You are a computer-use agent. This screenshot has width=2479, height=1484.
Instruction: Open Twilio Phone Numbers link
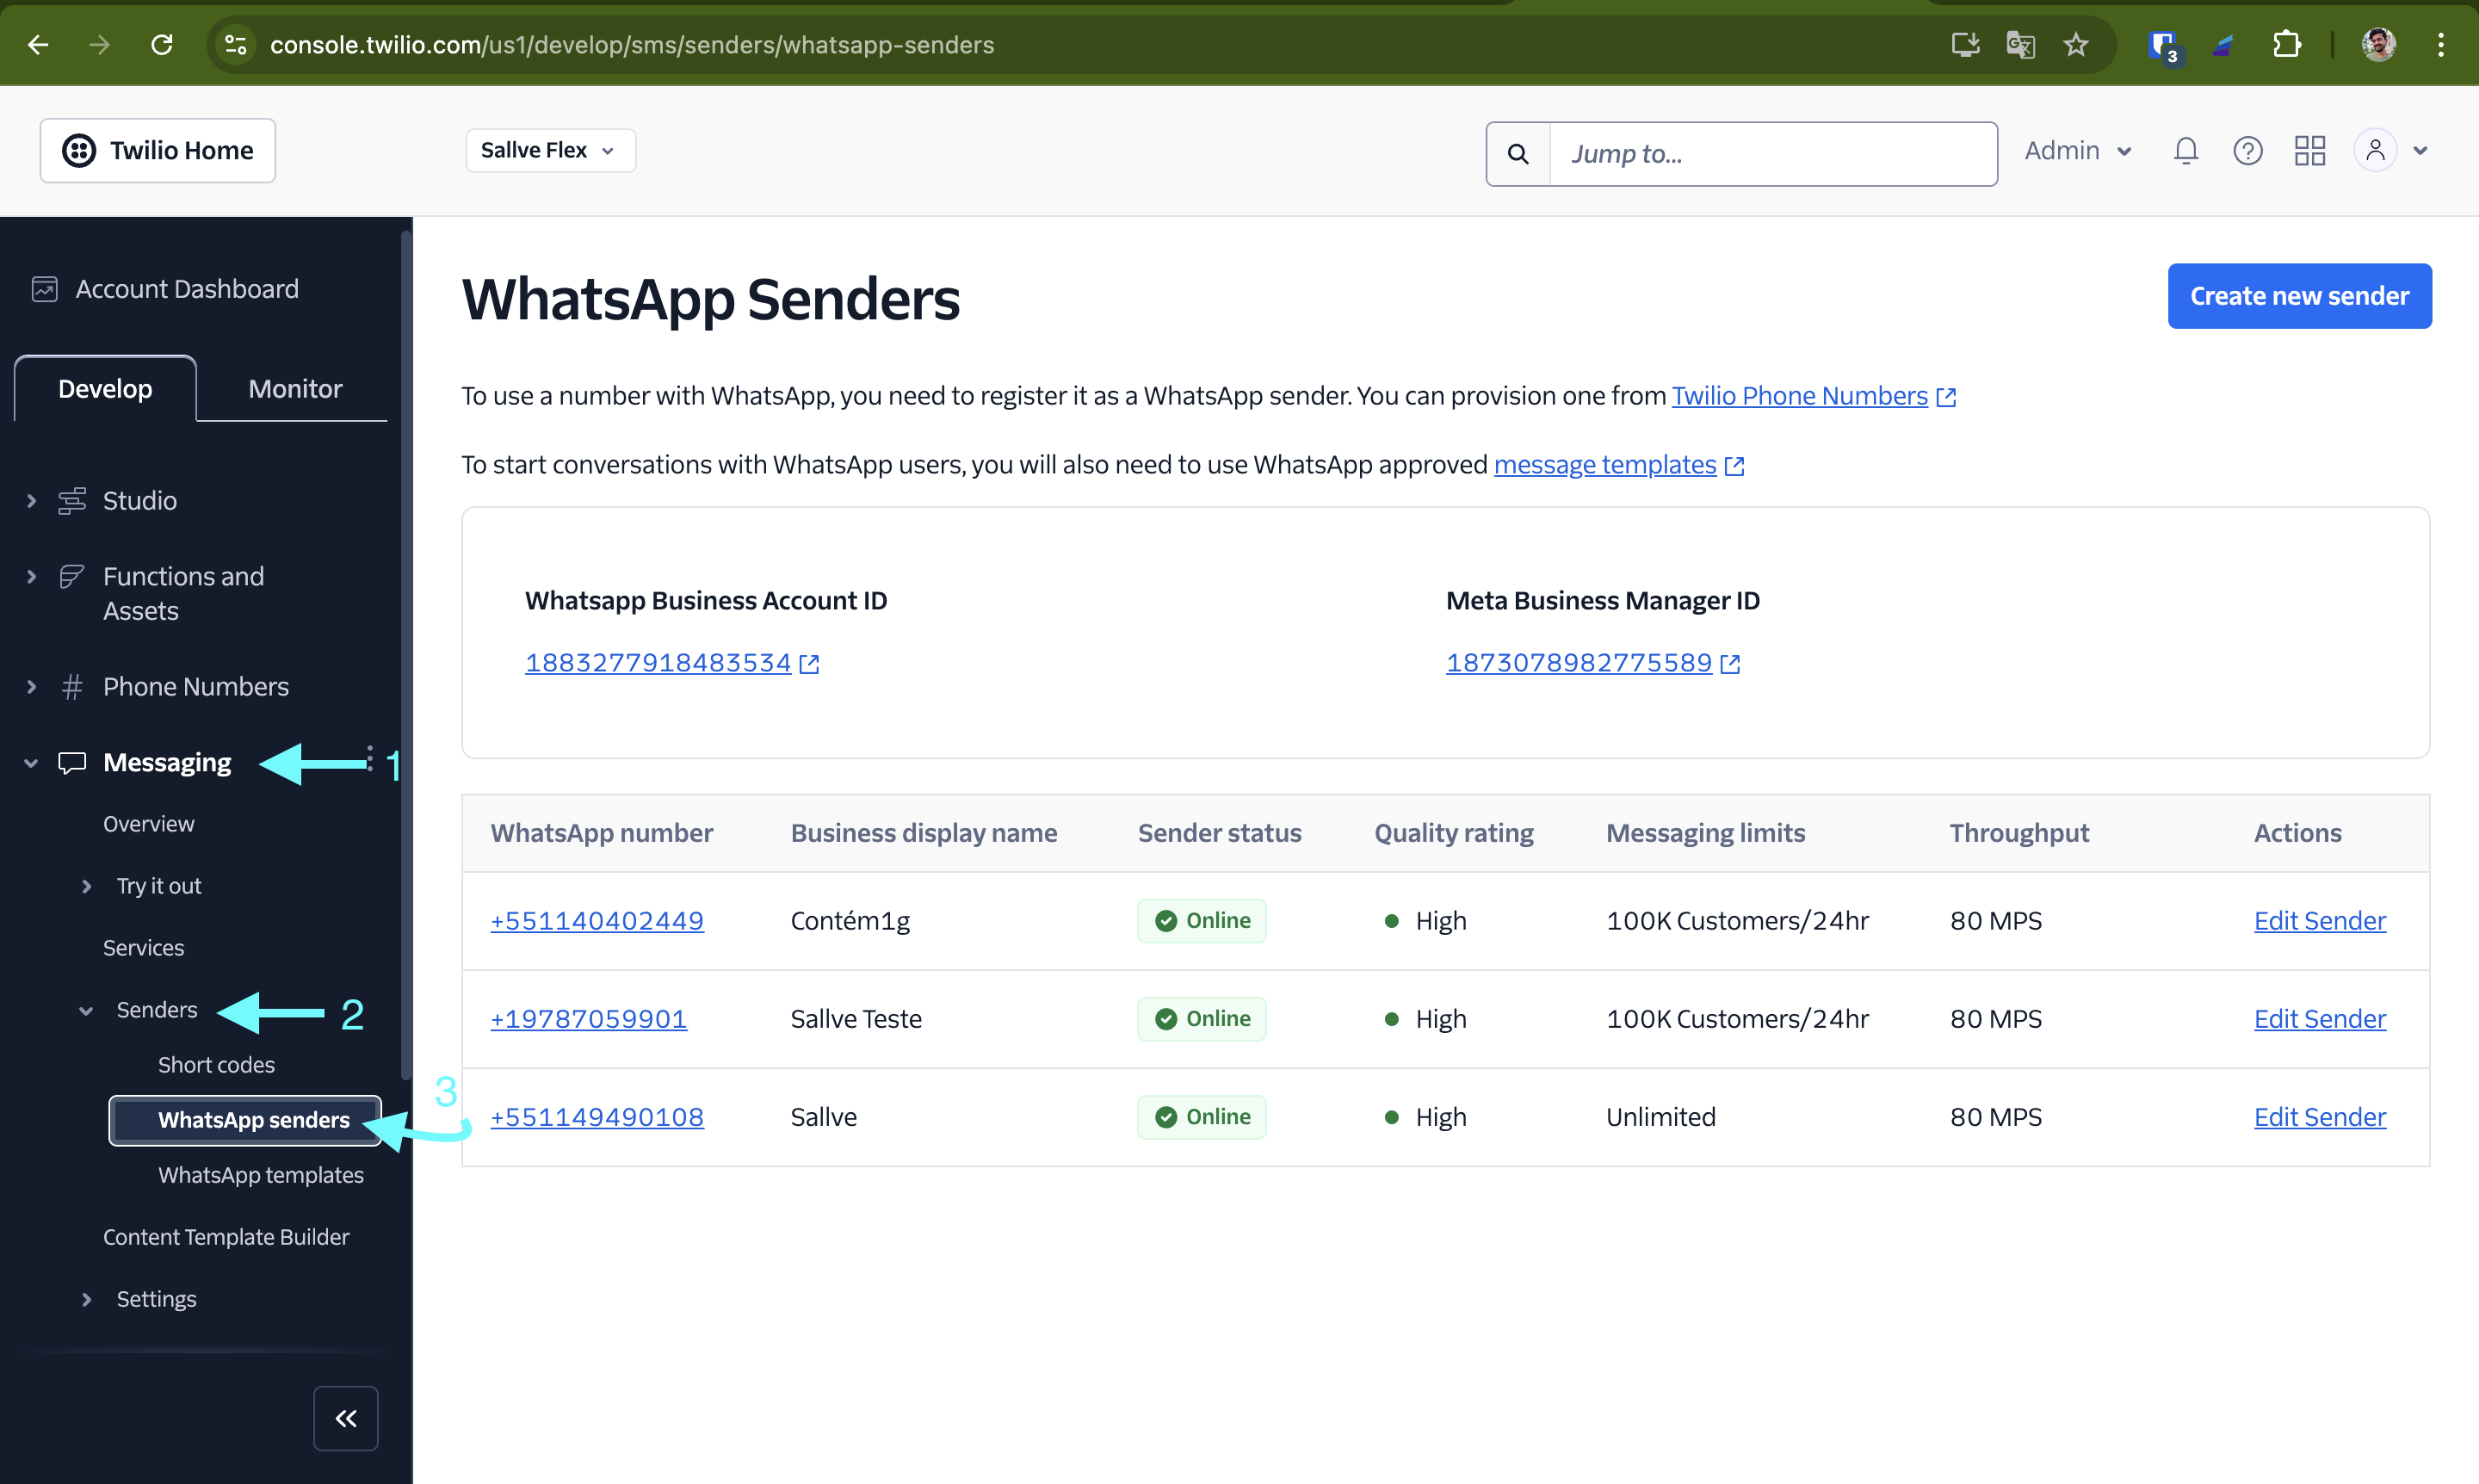(x=1799, y=396)
